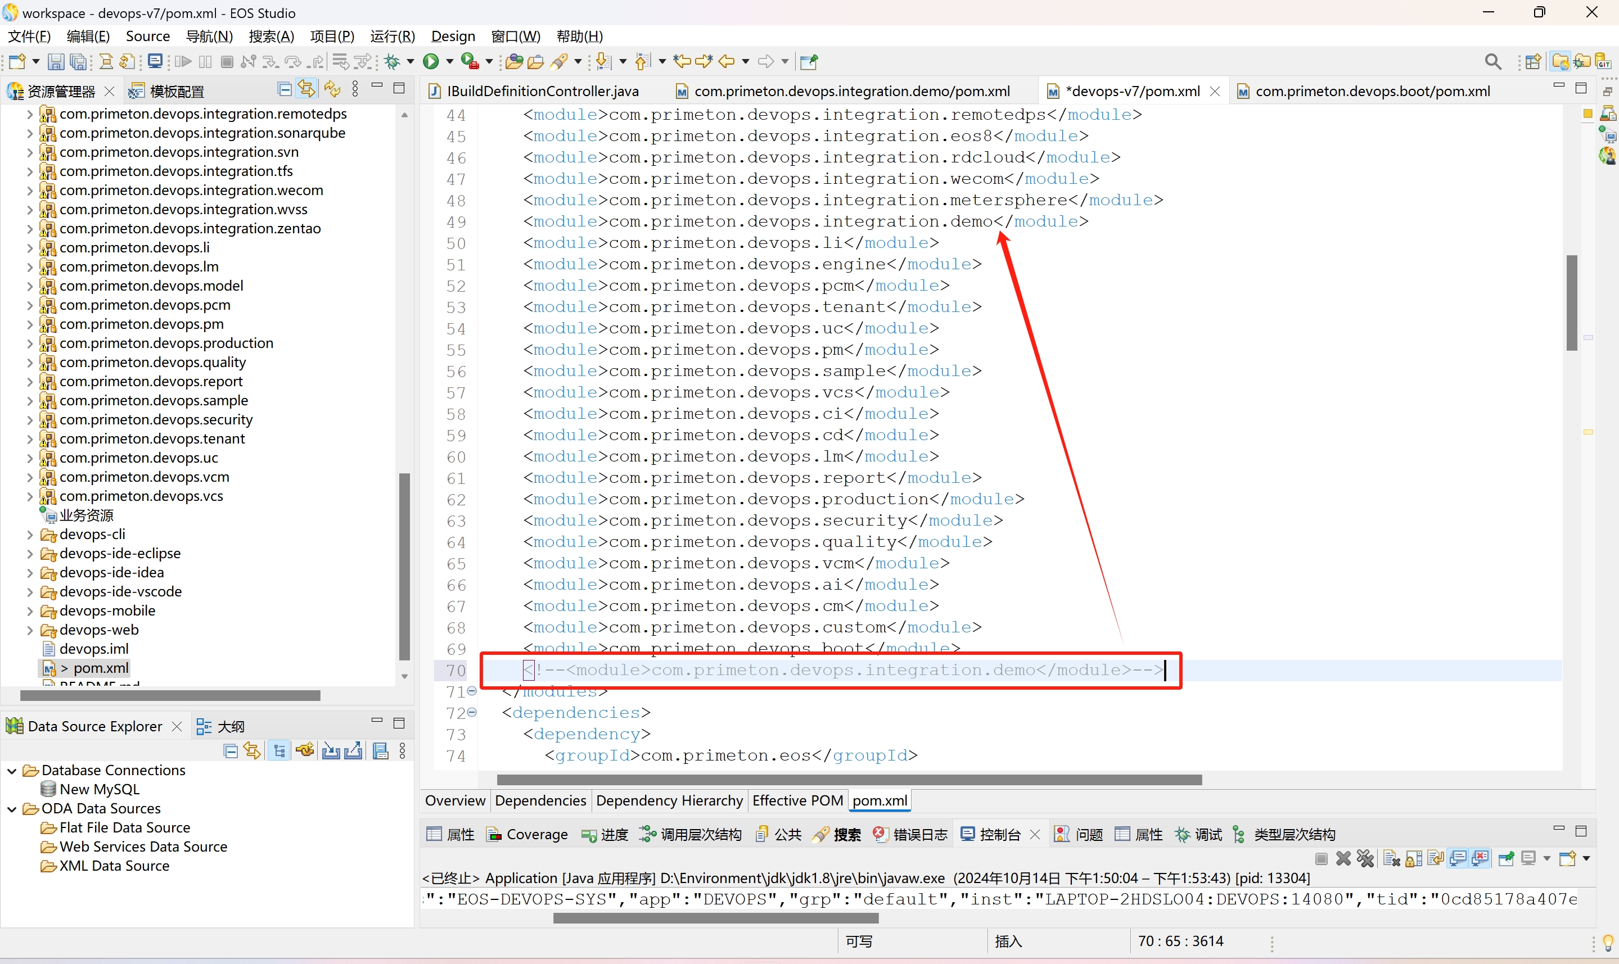Click the toolbar search magnifier icon

pyautogui.click(x=1493, y=62)
